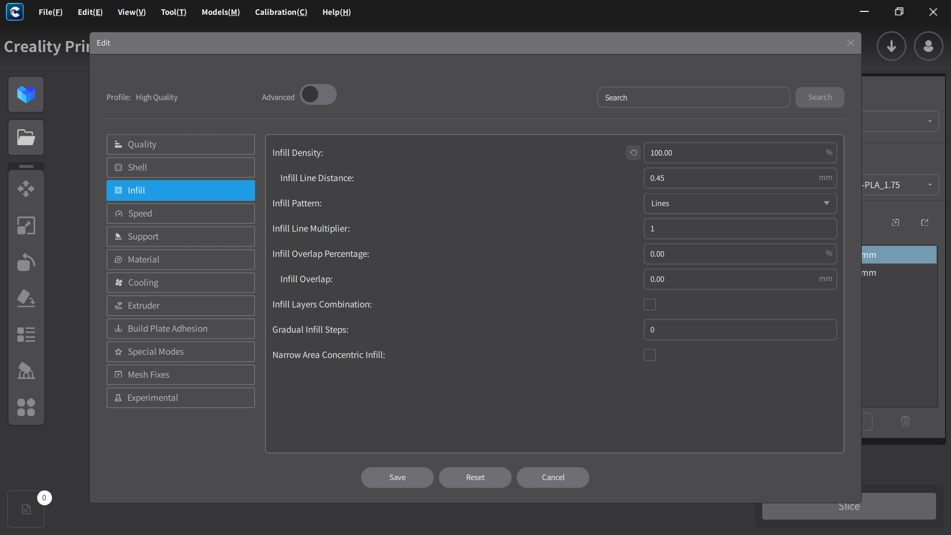Click the Infill Line Distance field
951x535 pixels.
pyautogui.click(x=740, y=178)
